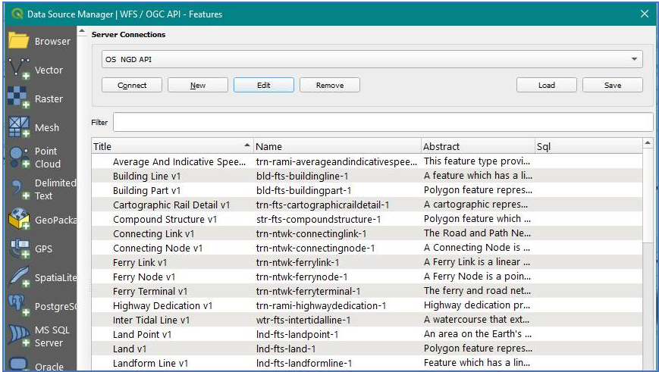659x372 pixels.
Task: Select the Landform Line v1 row
Action: pos(367,363)
